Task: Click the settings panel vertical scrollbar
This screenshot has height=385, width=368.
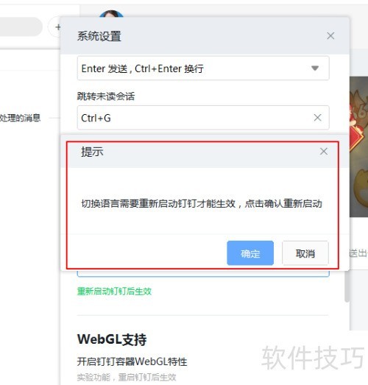Action: (347, 286)
